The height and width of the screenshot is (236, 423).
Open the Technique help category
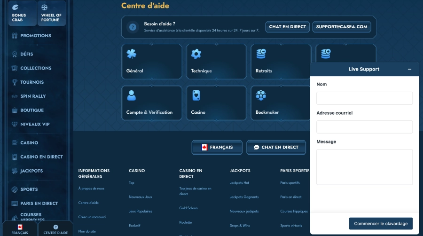pos(216,62)
